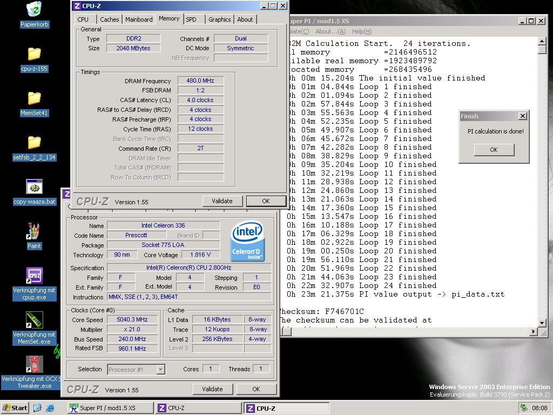Click the Size 2048 MBytes field
The width and height of the screenshot is (553, 415).
tap(134, 48)
